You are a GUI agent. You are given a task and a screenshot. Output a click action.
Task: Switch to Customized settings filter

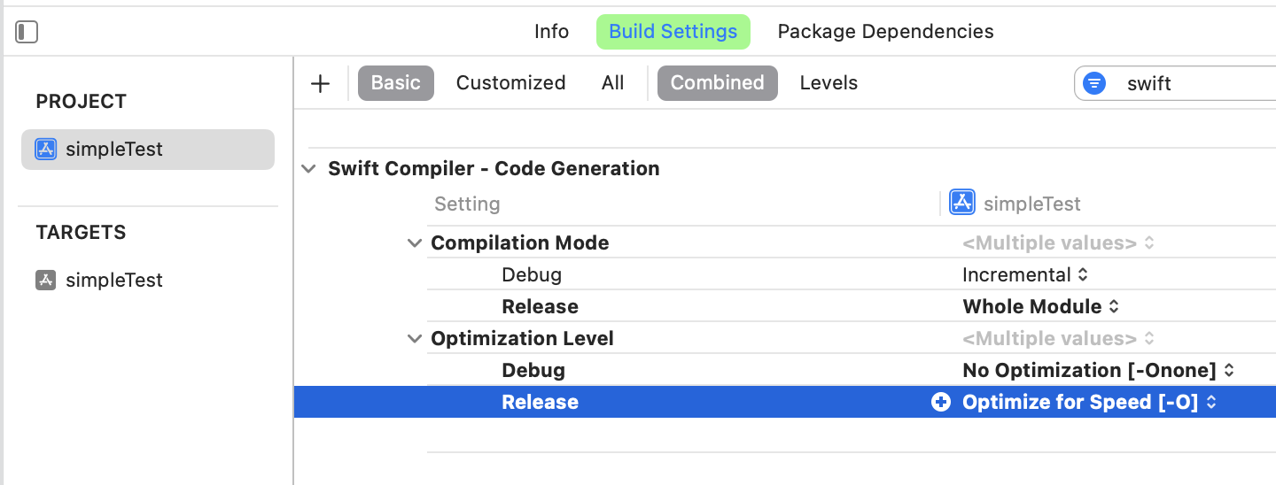click(510, 83)
